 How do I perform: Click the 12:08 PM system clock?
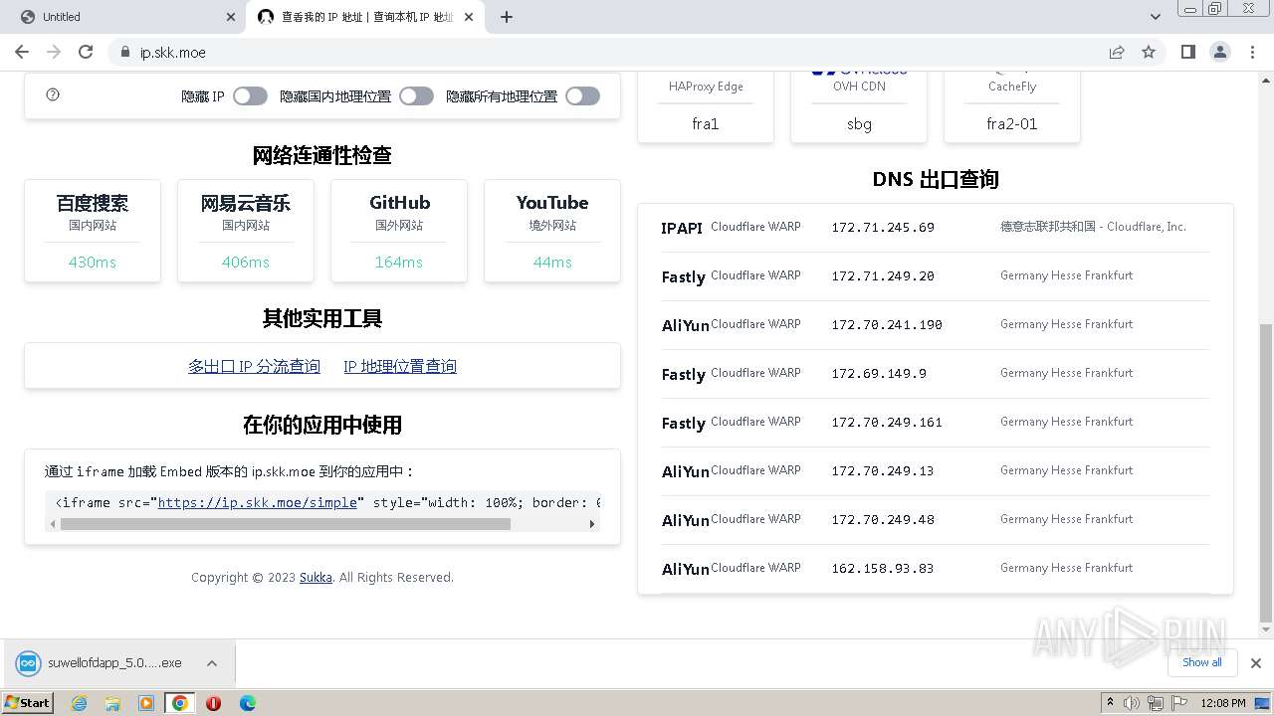click(1223, 703)
